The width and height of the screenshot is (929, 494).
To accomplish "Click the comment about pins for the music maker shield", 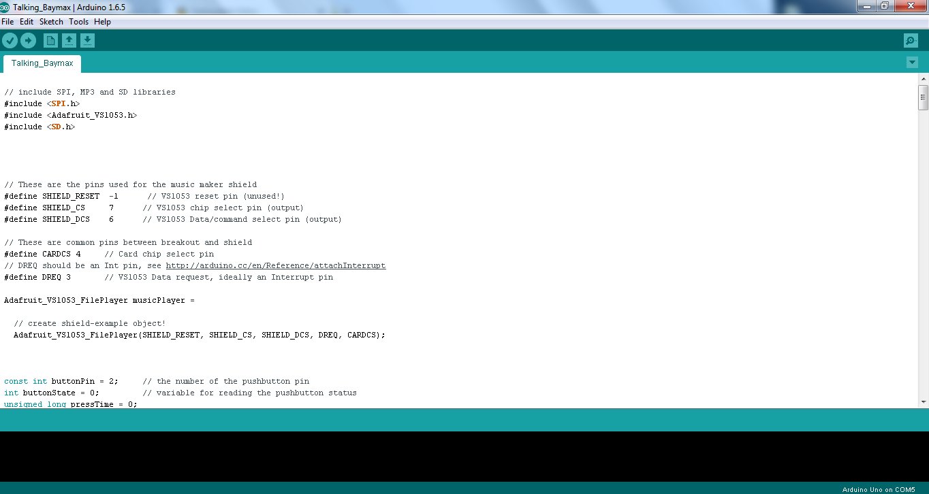I will [131, 184].
